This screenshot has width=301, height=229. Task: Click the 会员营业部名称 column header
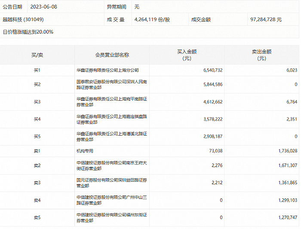click(x=112, y=55)
